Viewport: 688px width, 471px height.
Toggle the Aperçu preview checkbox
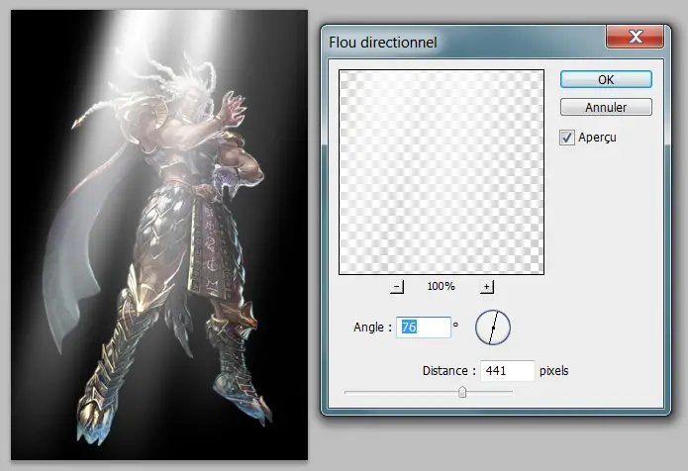[566, 138]
